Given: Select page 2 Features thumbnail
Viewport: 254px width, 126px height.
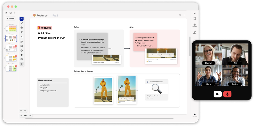Looking at the screenshot, I should pyautogui.click(x=11, y=38).
